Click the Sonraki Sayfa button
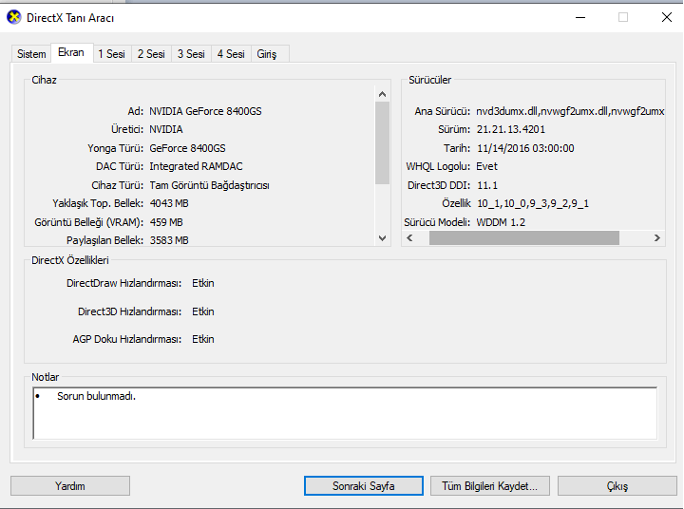Image resolution: width=684 pixels, height=509 pixels. point(363,486)
